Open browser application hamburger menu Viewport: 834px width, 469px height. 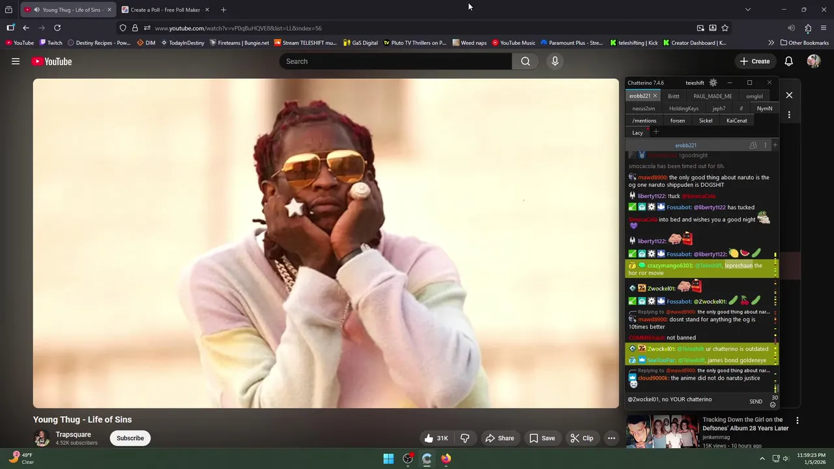[x=824, y=28]
